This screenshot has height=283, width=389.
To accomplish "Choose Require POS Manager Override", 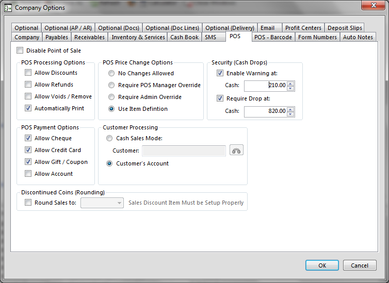I will coord(111,85).
